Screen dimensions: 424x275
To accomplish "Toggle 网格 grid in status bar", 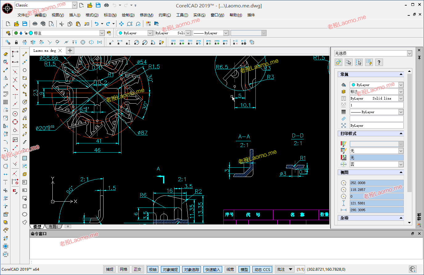I will [124, 269].
